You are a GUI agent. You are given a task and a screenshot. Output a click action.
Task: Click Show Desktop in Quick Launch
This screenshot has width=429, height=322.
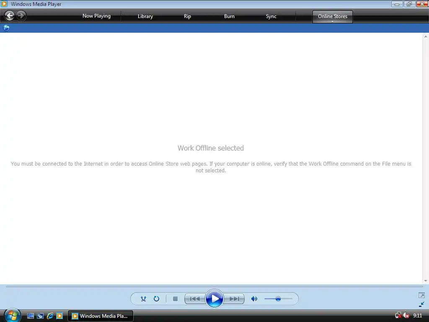coord(30,316)
